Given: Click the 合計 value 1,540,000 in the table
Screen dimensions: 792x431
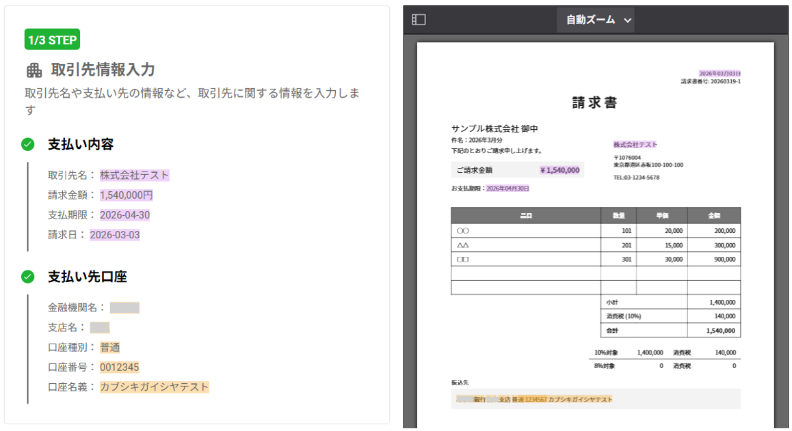Looking at the screenshot, I should point(721,331).
